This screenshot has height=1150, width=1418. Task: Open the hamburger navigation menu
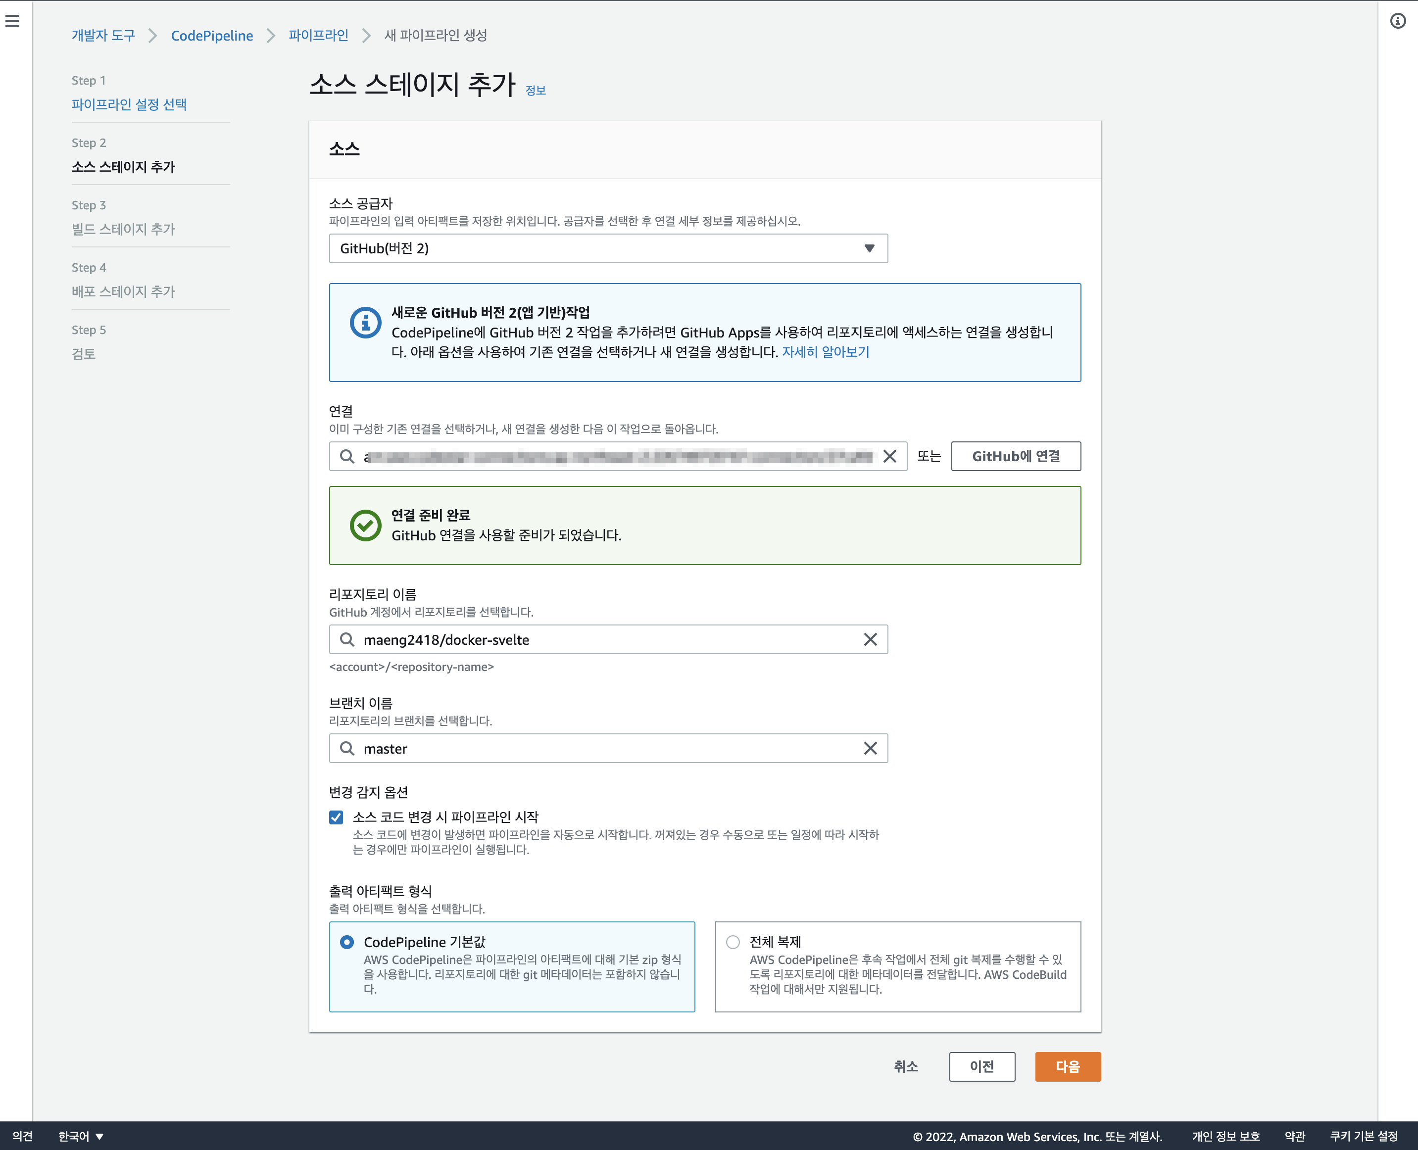coord(12,21)
